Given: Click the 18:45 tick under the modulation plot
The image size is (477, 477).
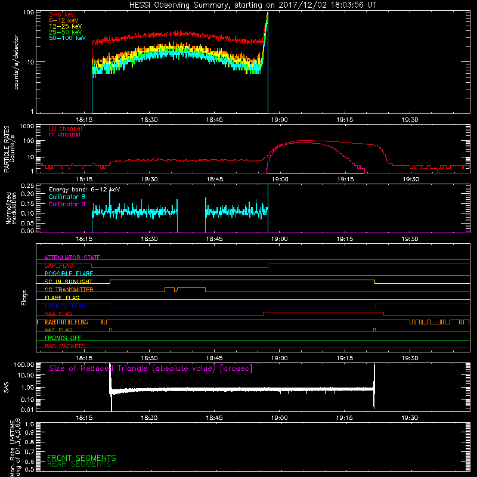Looking at the screenshot, I should pyautogui.click(x=214, y=239).
